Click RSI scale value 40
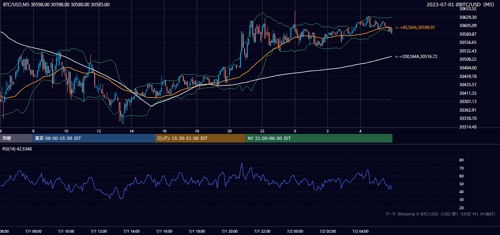 461,192
